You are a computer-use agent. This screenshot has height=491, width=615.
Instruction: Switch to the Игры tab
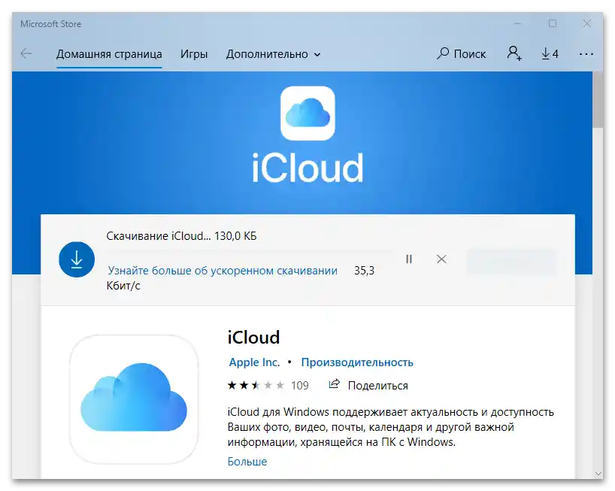[194, 54]
